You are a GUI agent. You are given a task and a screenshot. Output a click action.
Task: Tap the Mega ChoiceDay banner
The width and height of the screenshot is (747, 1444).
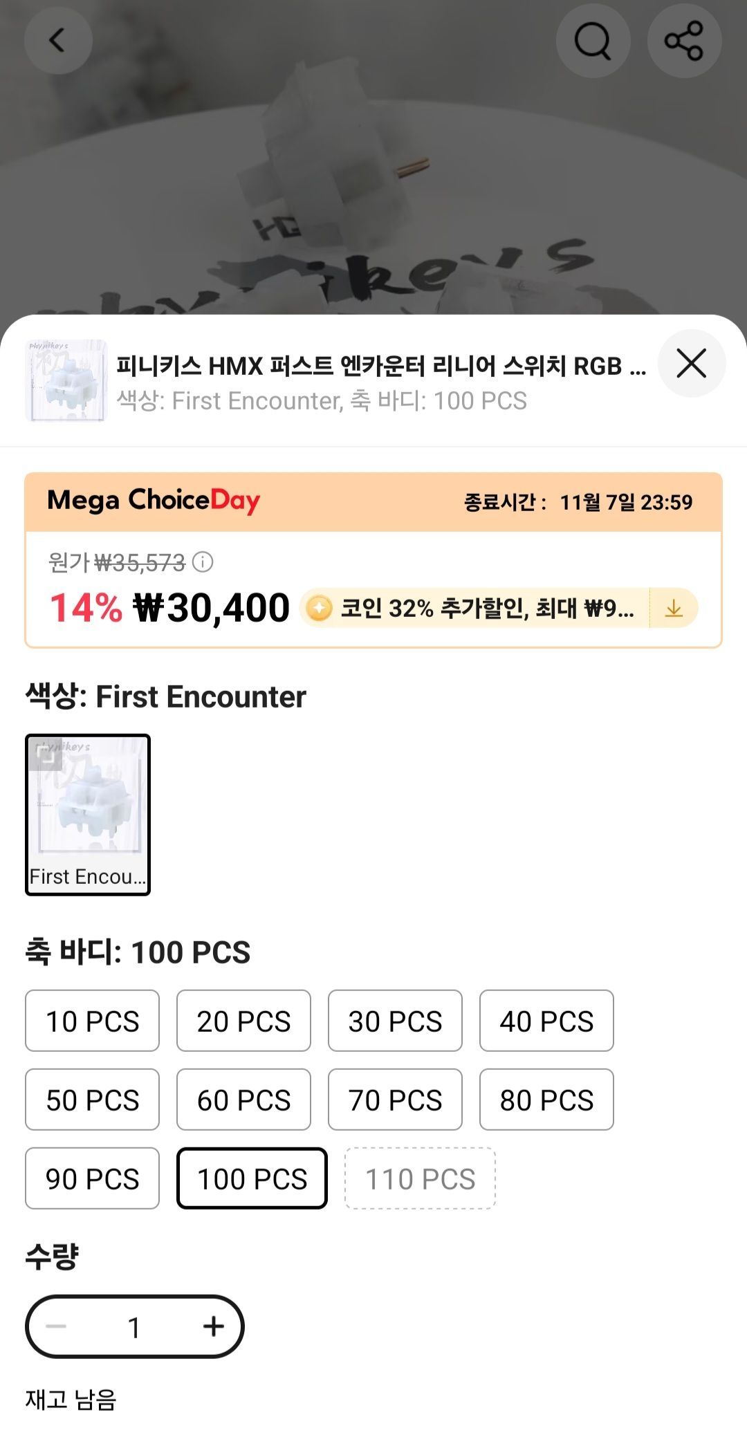(373, 502)
